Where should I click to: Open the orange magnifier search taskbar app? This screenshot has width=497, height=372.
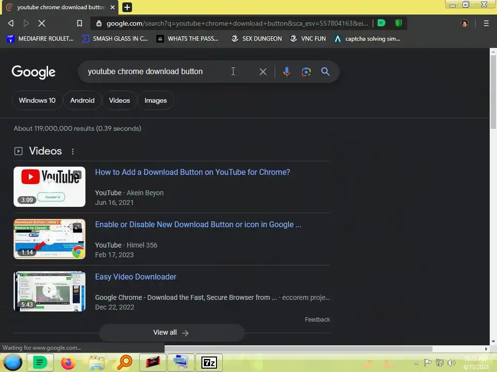125,362
